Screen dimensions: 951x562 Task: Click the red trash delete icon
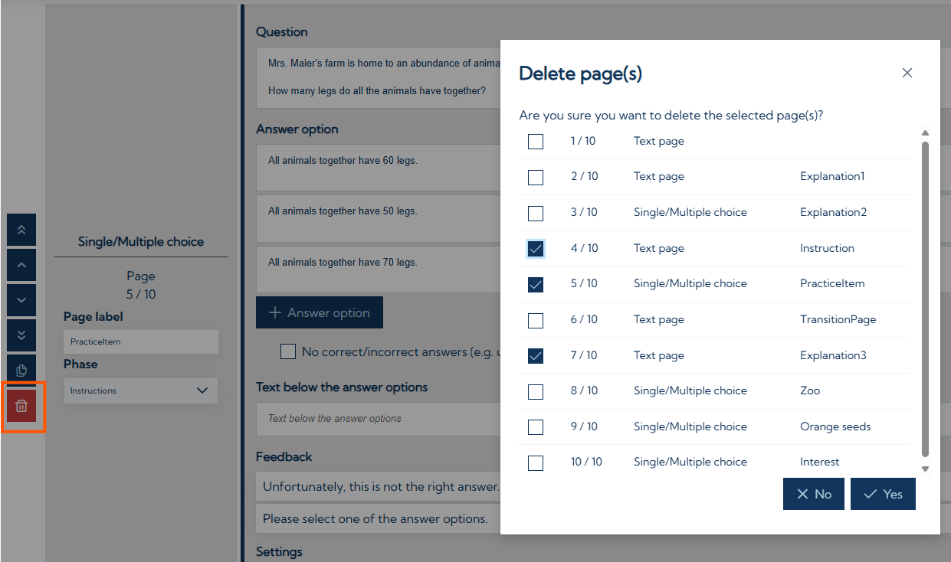pos(21,406)
